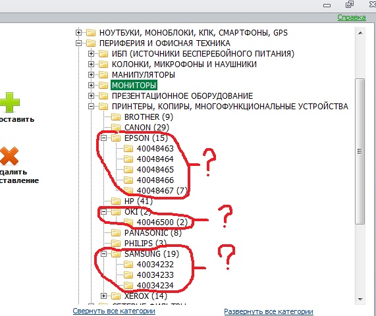Open the Справка help link
The height and width of the screenshot is (316, 376).
click(352, 17)
